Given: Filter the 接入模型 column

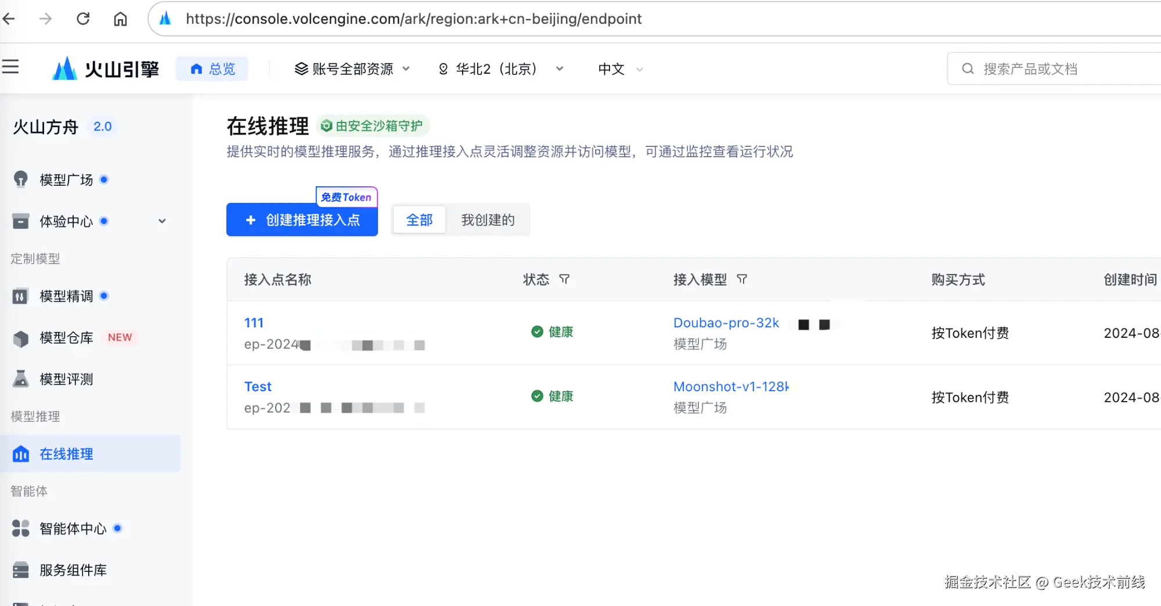Looking at the screenshot, I should [x=742, y=279].
